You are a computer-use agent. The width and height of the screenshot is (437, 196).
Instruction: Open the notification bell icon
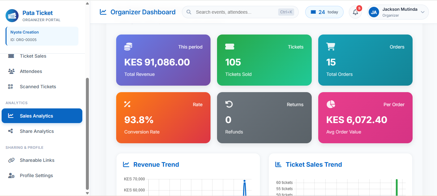355,12
